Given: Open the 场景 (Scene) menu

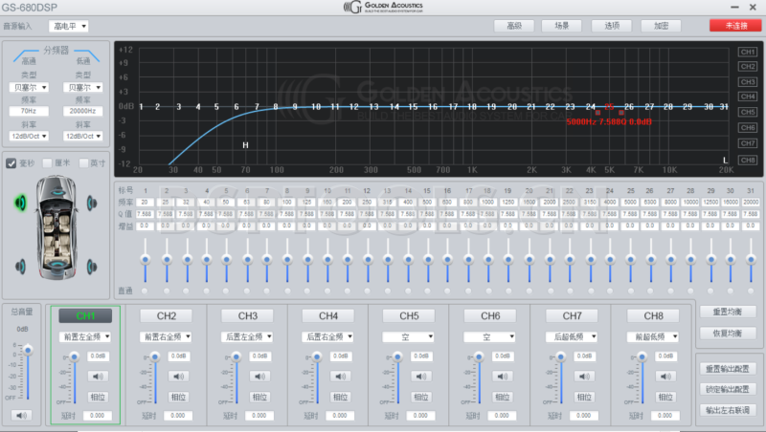Looking at the screenshot, I should tap(562, 26).
